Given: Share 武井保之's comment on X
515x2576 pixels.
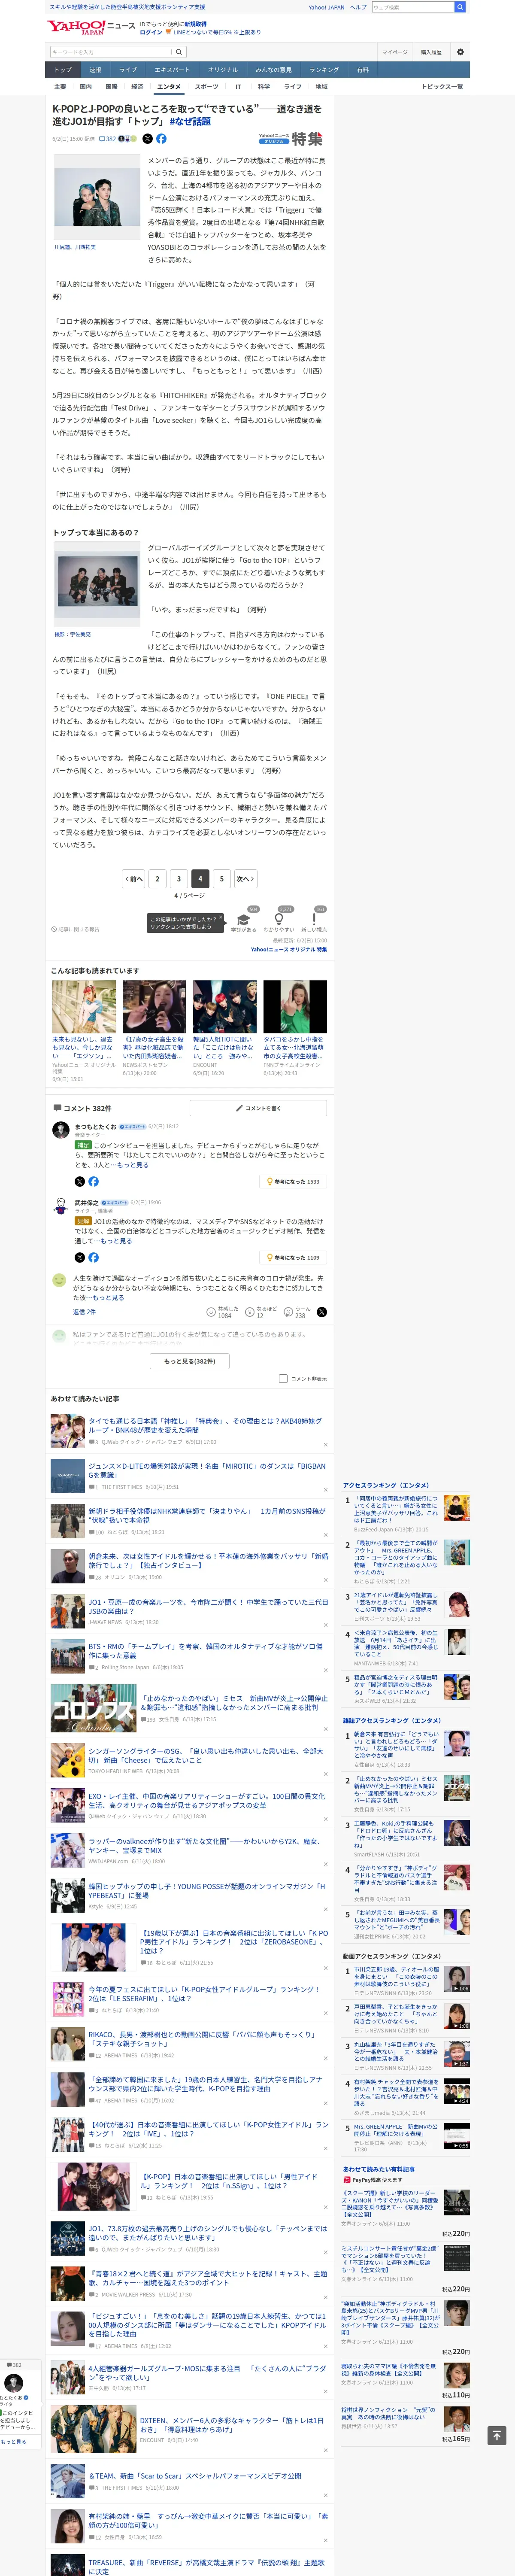Looking at the screenshot, I should pyautogui.click(x=80, y=1257).
